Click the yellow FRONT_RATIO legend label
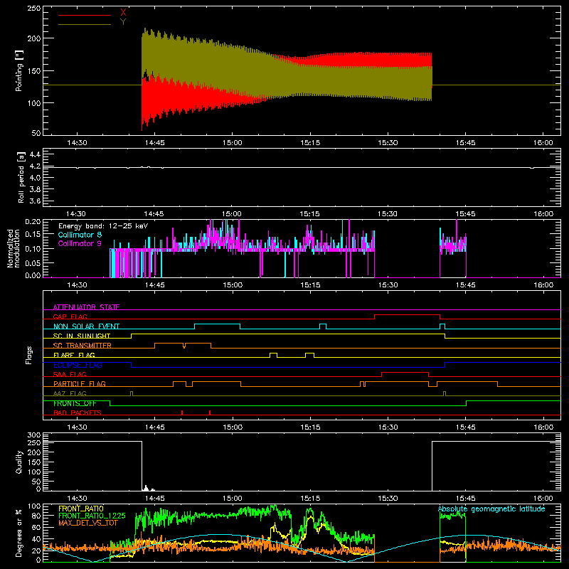This screenshot has height=569, width=569. click(81, 509)
